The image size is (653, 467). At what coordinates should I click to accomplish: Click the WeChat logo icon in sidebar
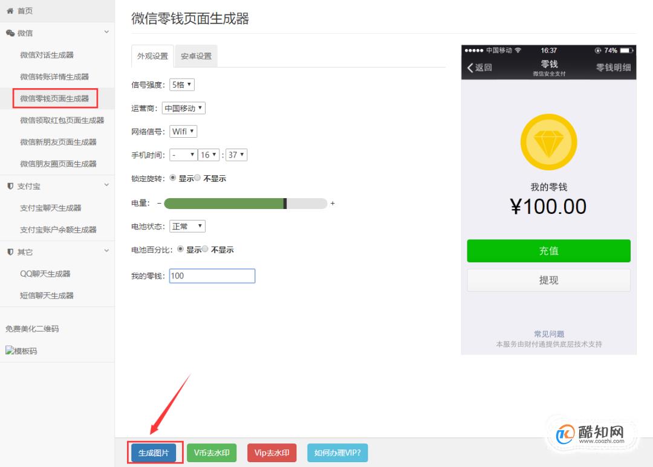pyautogui.click(x=10, y=33)
